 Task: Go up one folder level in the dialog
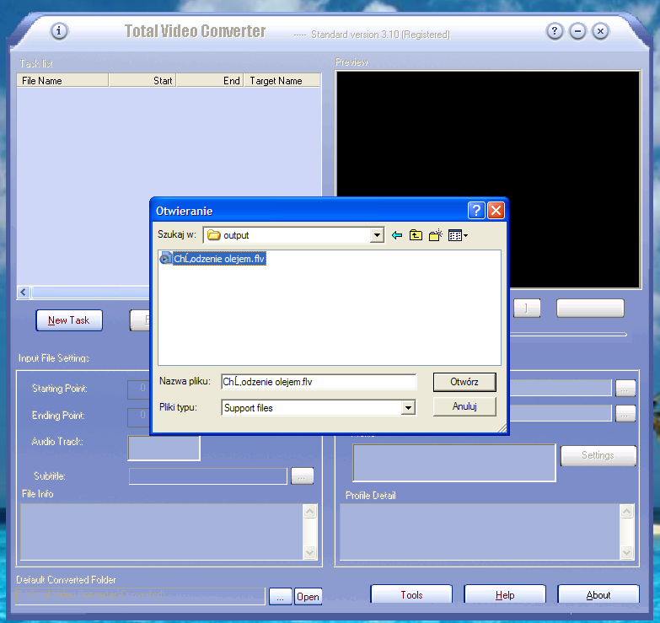(416, 235)
